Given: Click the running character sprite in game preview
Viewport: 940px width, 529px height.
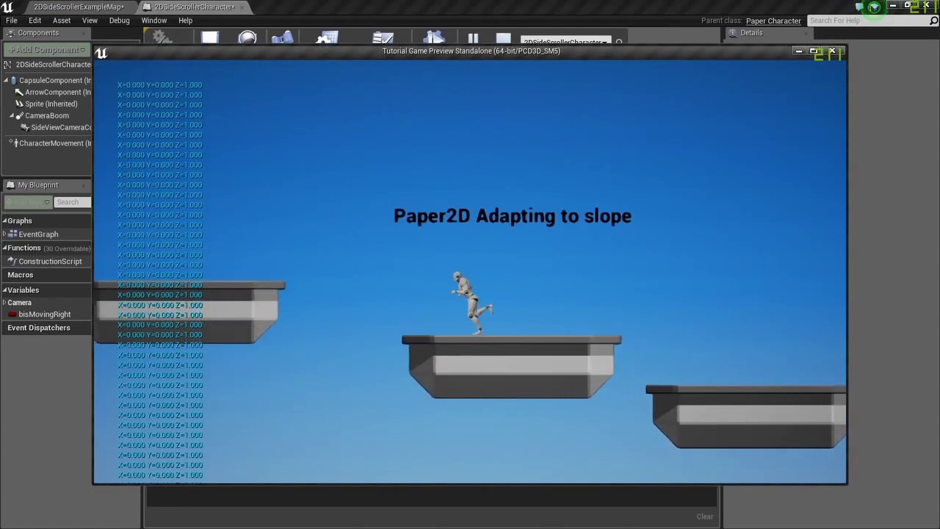Looking at the screenshot, I should [x=471, y=303].
